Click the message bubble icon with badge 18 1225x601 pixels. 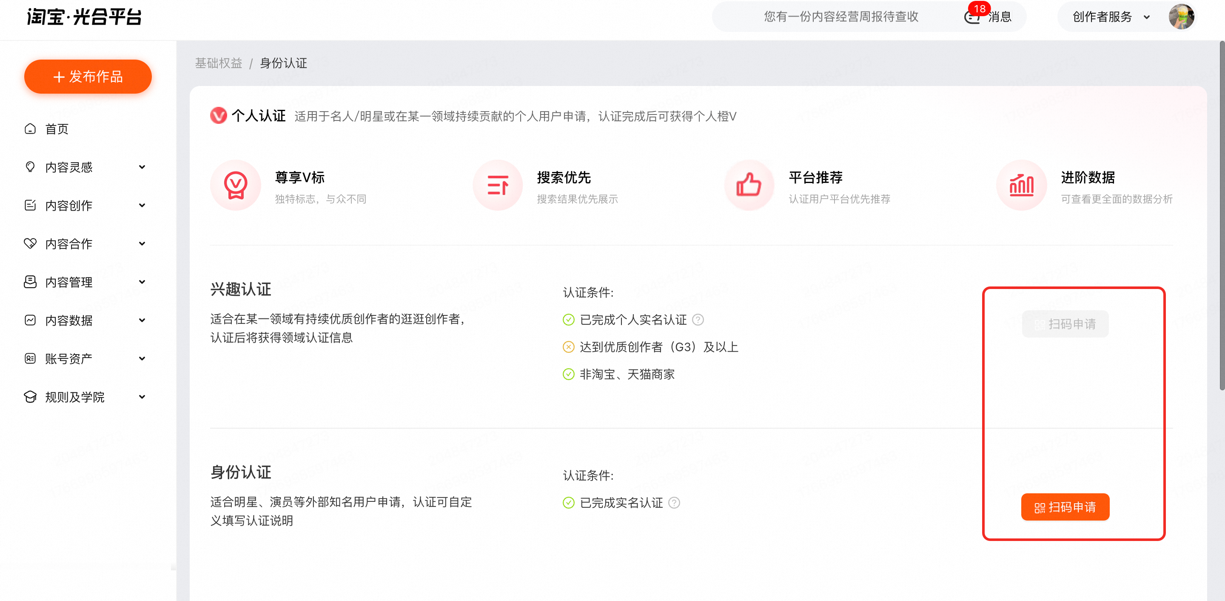[972, 17]
